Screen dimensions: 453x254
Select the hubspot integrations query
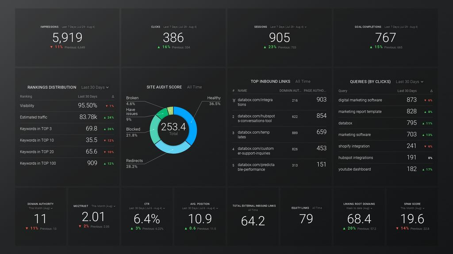pos(385,157)
